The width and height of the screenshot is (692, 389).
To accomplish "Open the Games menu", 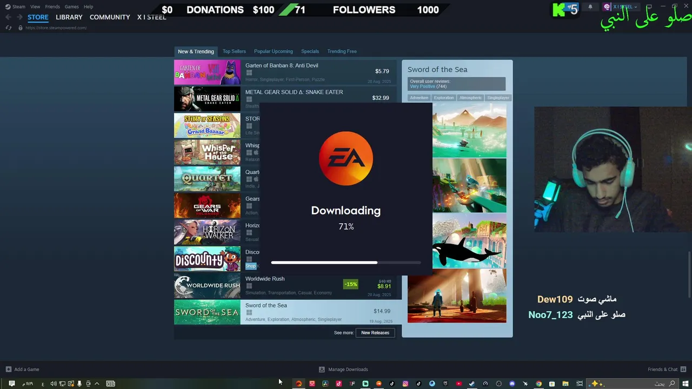I will pos(71,6).
